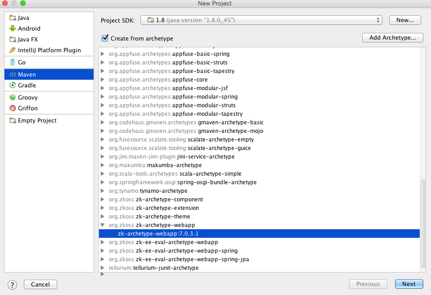Open the Project SDK dropdown

click(x=261, y=20)
